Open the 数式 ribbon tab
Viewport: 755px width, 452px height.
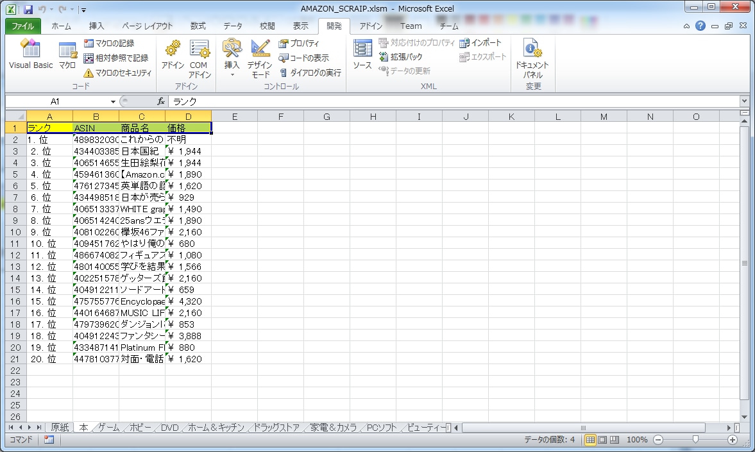point(198,26)
